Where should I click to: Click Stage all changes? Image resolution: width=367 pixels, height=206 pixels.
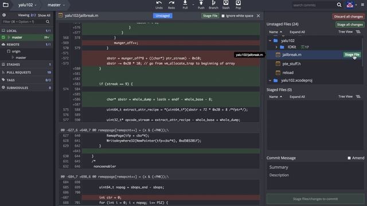coord(350,25)
